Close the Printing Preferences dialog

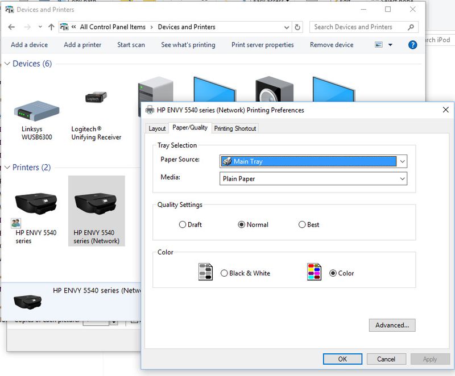(x=446, y=110)
